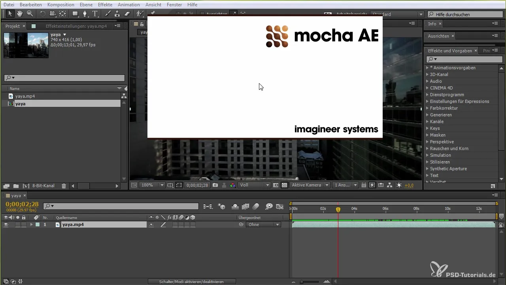The image size is (506, 285).
Task: Open the Animation menu
Action: click(129, 4)
